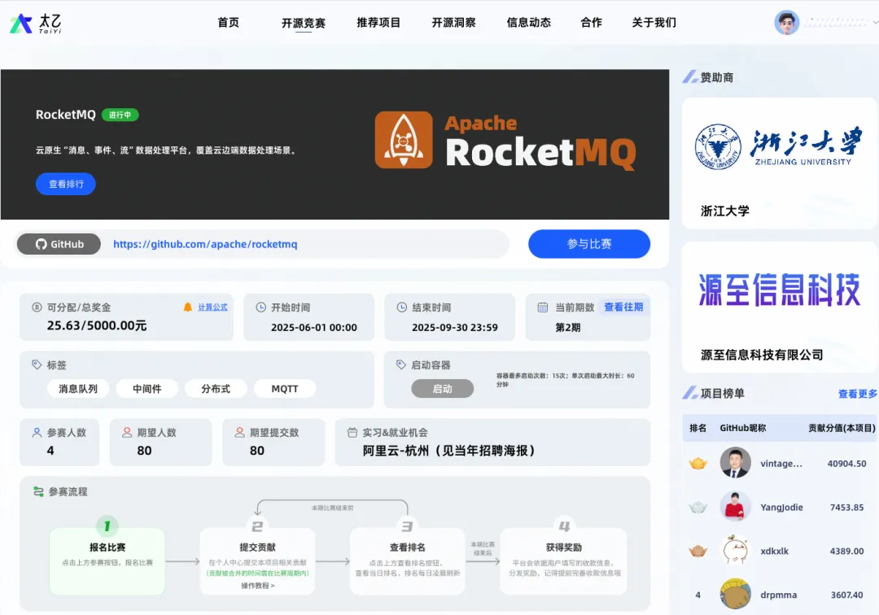Viewport: 879px width, 615px height.
Task: Open the 开源竞赛 menu item
Action: click(304, 23)
